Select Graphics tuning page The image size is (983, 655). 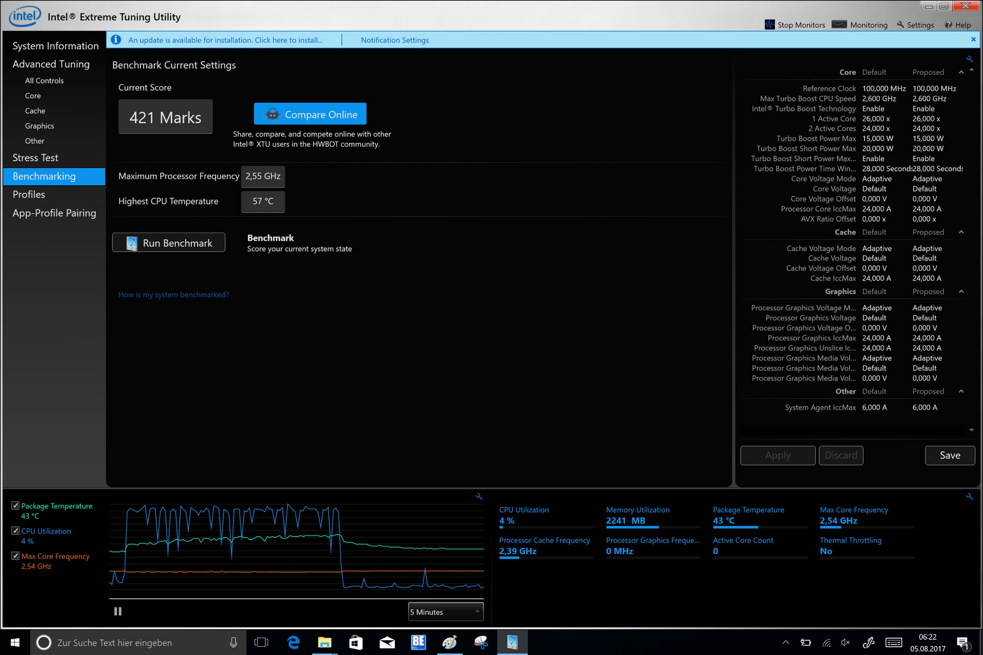(39, 126)
